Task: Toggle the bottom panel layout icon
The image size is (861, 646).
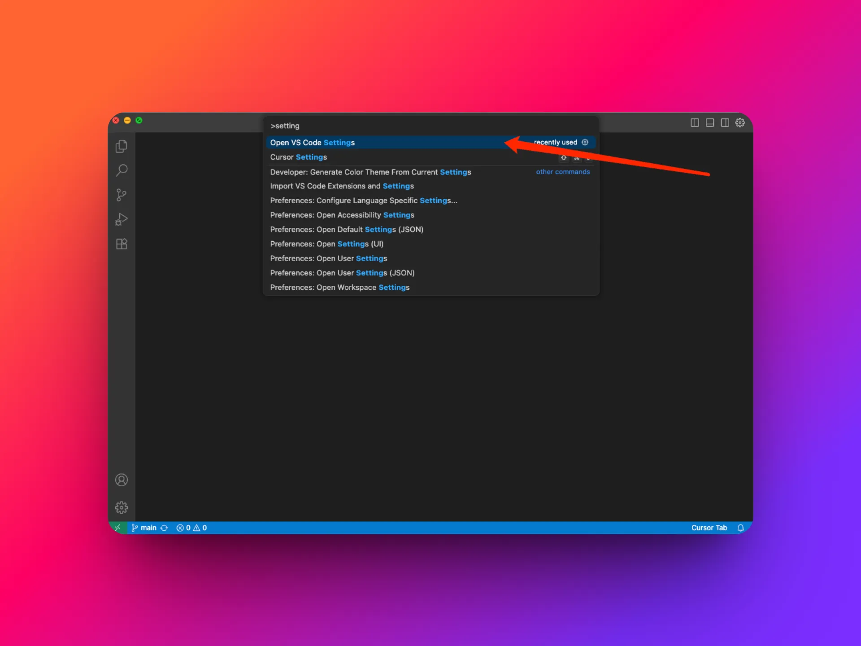Action: click(710, 122)
